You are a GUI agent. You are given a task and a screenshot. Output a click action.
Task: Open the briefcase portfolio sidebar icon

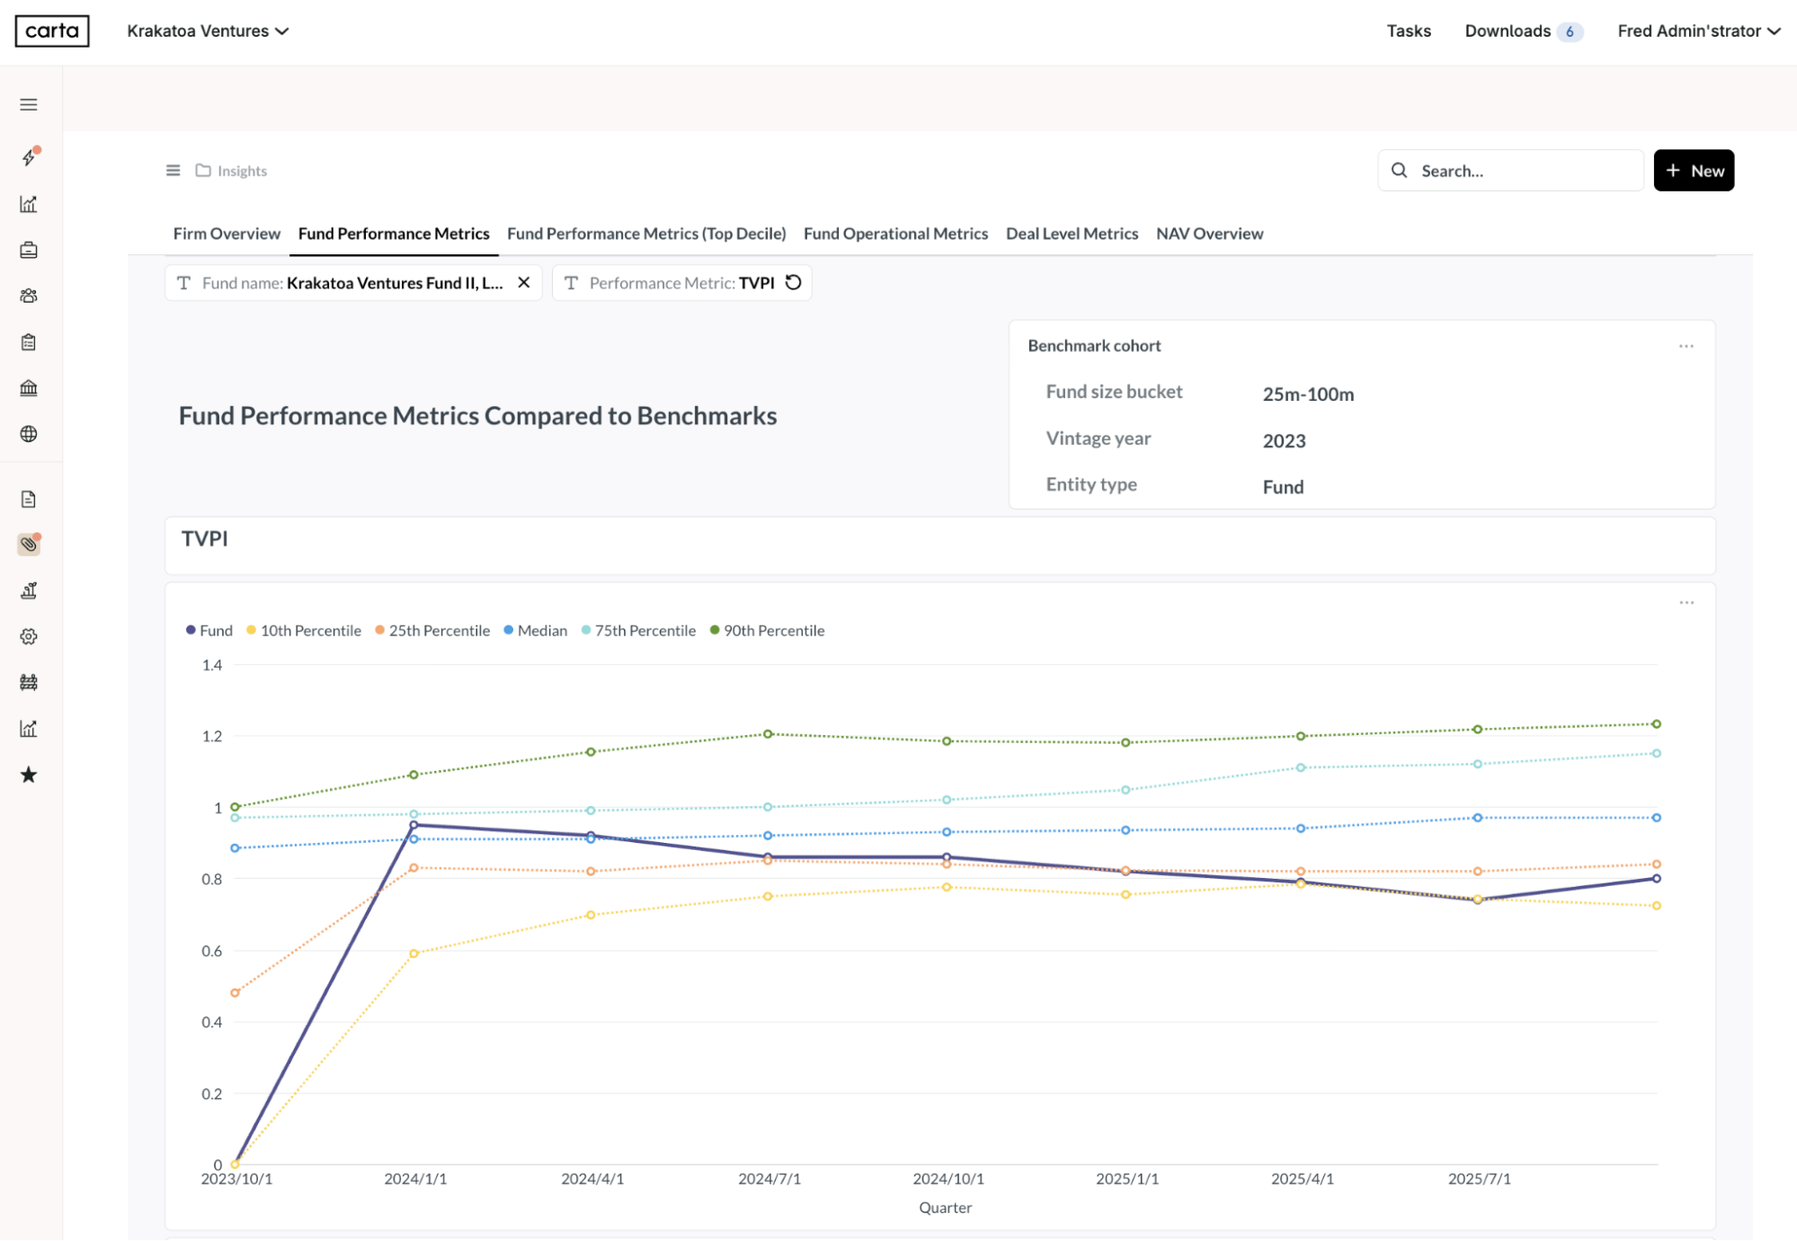(x=29, y=251)
